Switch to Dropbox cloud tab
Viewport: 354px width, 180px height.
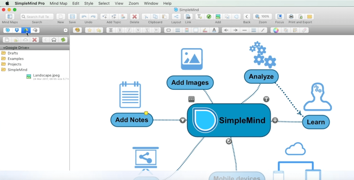(x=17, y=30)
